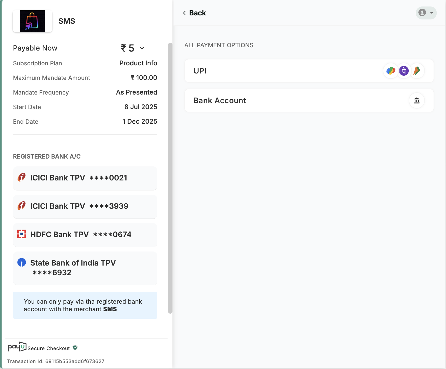Click the Google Pay icon

coord(391,71)
